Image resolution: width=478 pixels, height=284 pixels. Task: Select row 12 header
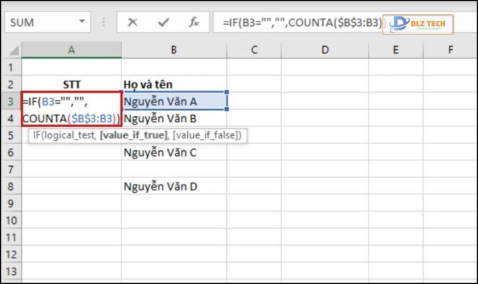[11, 254]
